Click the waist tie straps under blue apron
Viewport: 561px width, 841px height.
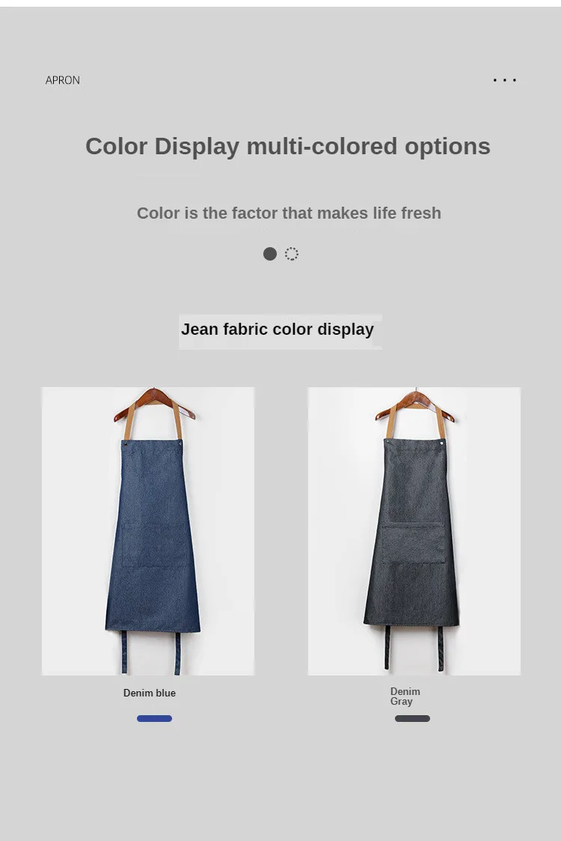pos(152,652)
